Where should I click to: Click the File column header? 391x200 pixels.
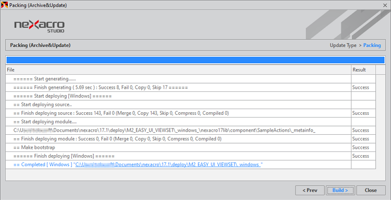[178, 70]
